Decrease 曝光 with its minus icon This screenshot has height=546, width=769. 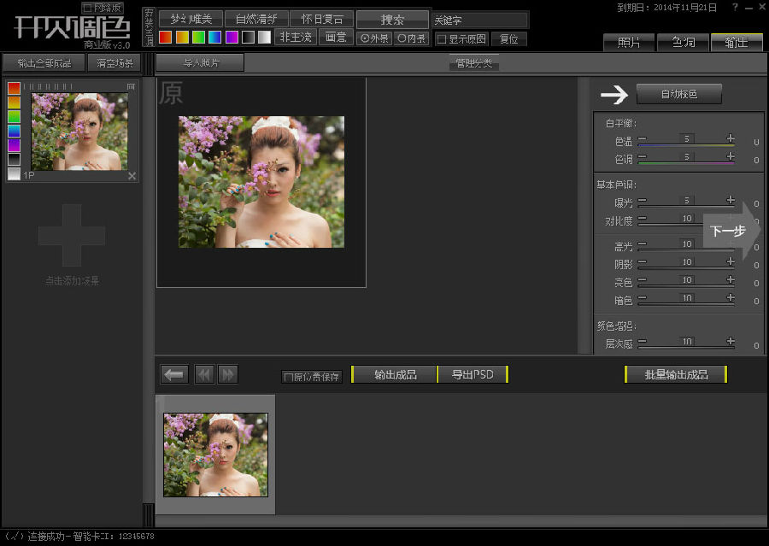point(642,201)
